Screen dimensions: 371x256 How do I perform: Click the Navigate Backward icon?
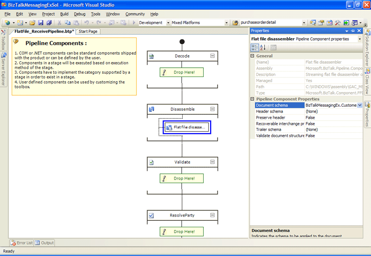coord(111,23)
